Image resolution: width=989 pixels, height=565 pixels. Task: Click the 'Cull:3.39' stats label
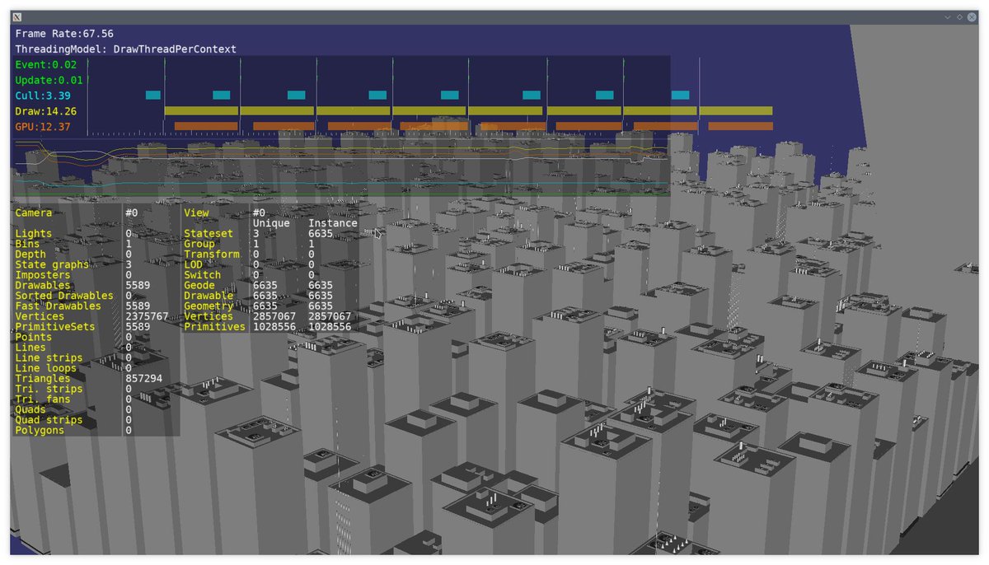43,96
